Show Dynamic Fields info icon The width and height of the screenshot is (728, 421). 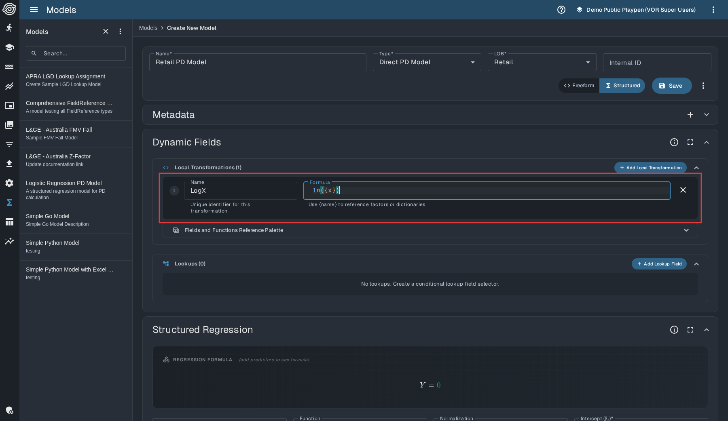(674, 142)
